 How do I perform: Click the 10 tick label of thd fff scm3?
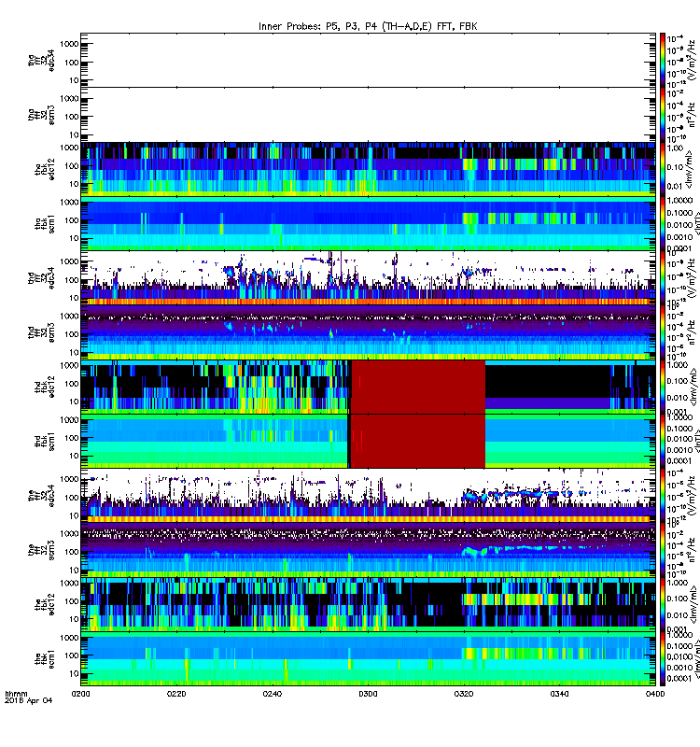(x=74, y=353)
